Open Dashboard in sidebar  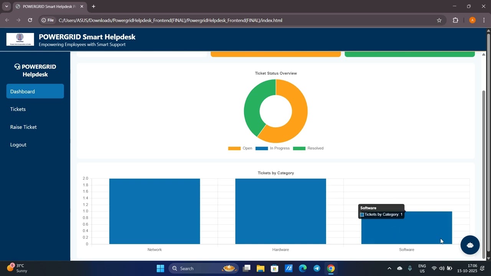coord(35,91)
